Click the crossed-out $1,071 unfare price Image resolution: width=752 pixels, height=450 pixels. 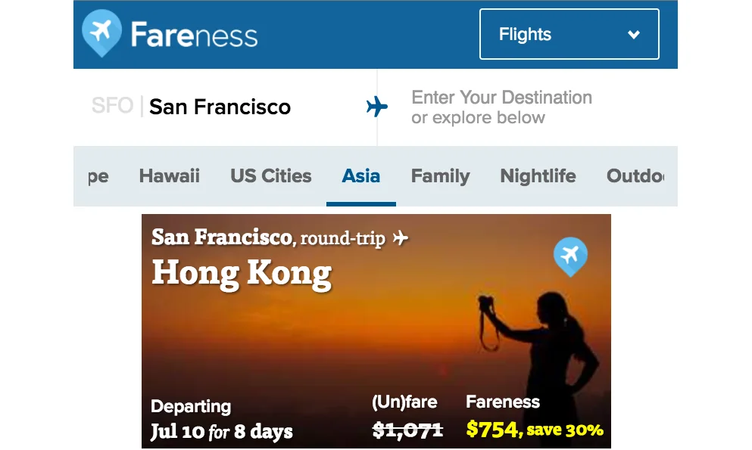coord(406,430)
